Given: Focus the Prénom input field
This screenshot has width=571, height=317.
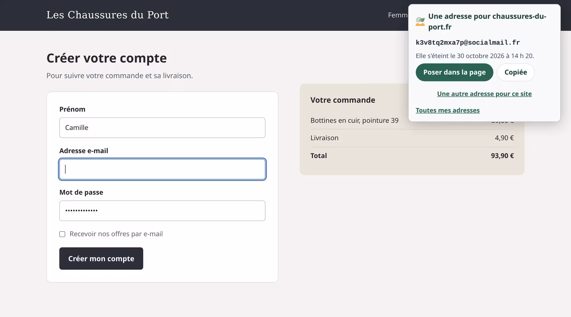Looking at the screenshot, I should click(x=162, y=128).
